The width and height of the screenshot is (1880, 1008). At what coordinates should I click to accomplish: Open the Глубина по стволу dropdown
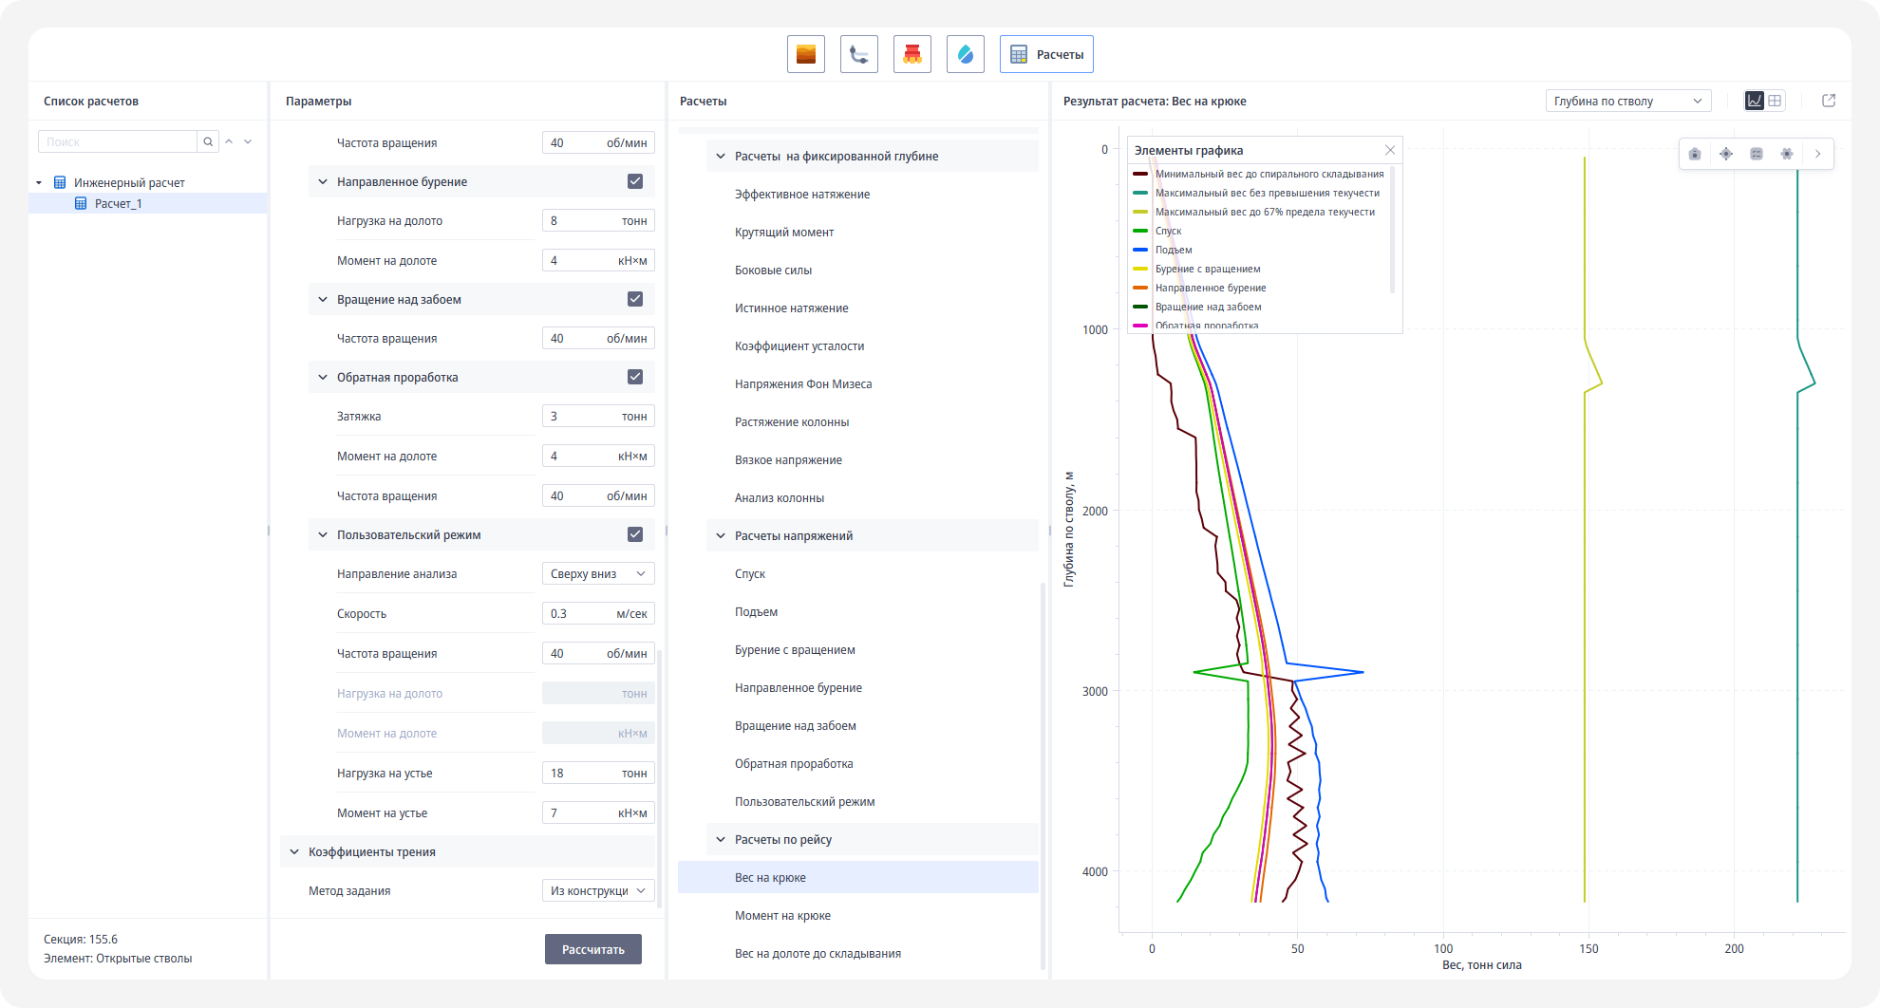(1627, 101)
